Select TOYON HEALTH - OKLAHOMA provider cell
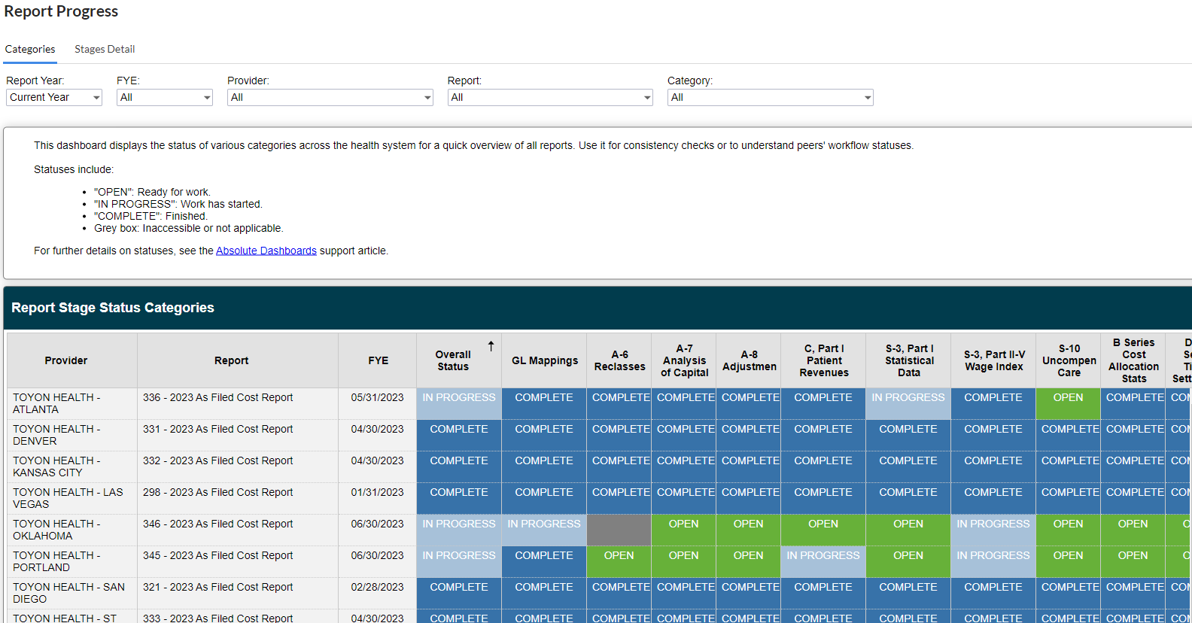This screenshot has height=623, width=1192. coord(72,530)
